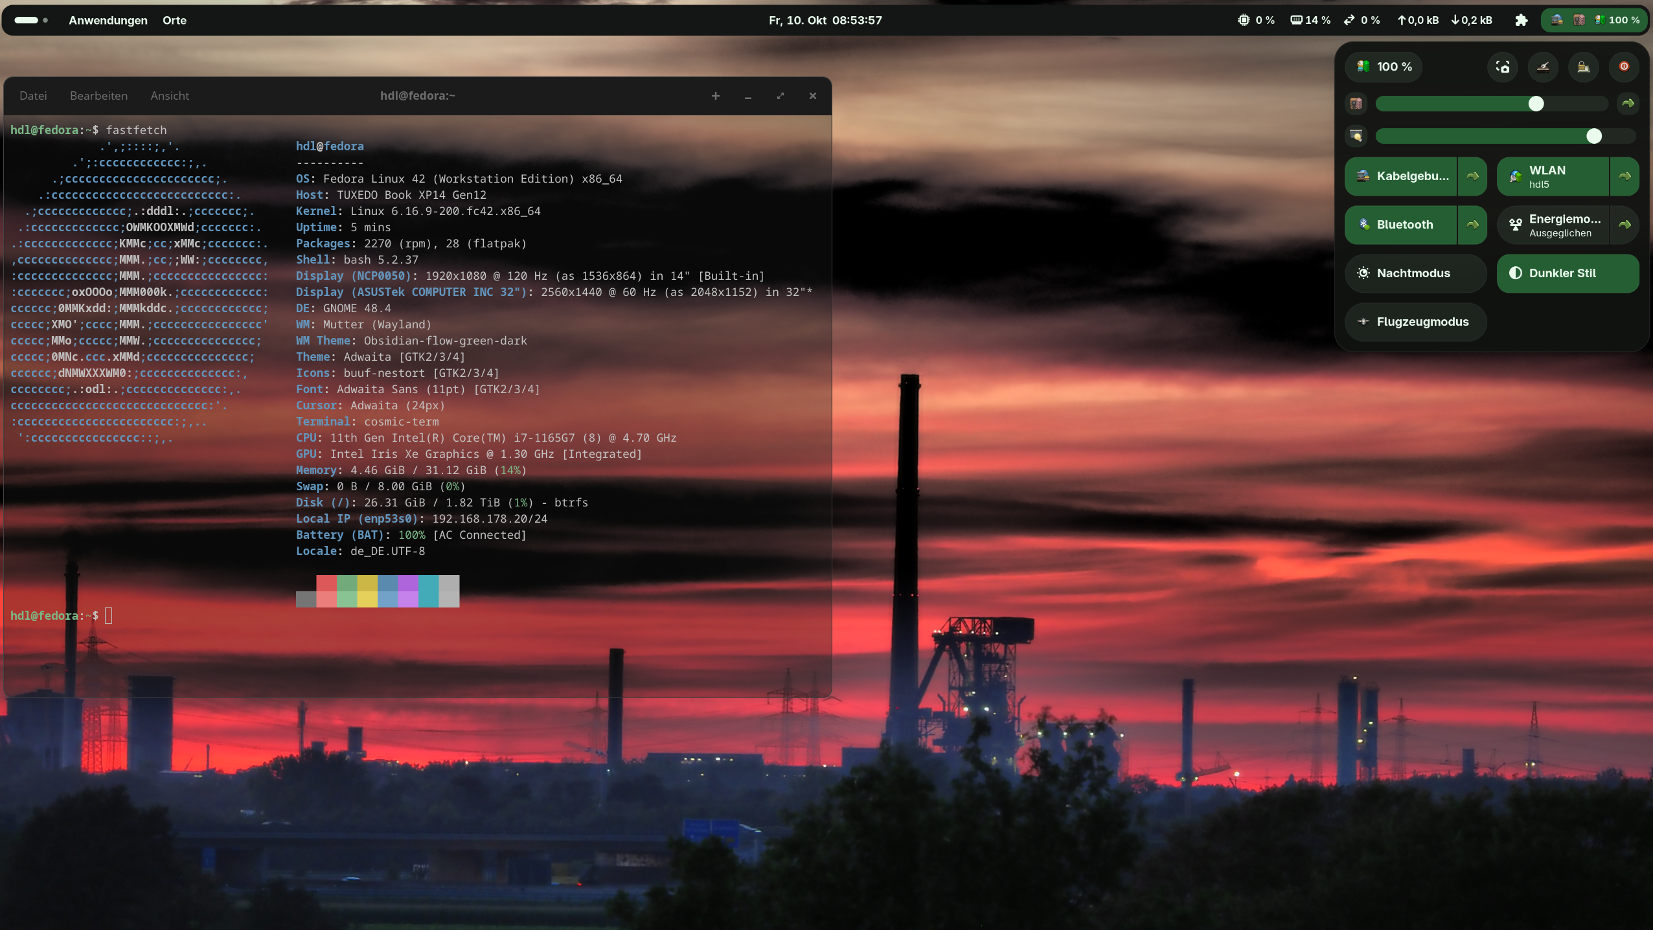Click Anwendungen in the top bar
Viewport: 1653px width, 930px height.
click(x=108, y=20)
